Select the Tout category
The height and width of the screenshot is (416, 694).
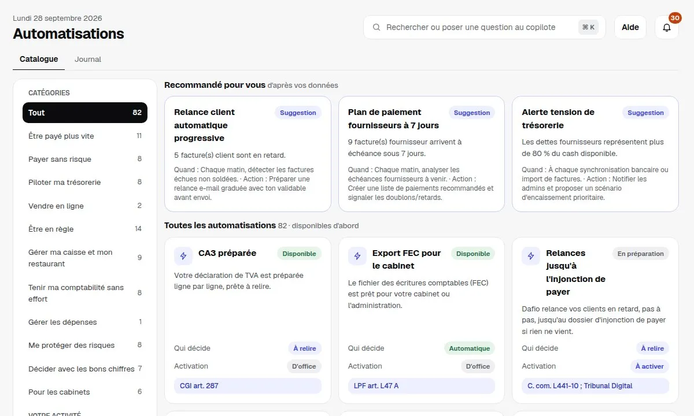click(x=85, y=113)
